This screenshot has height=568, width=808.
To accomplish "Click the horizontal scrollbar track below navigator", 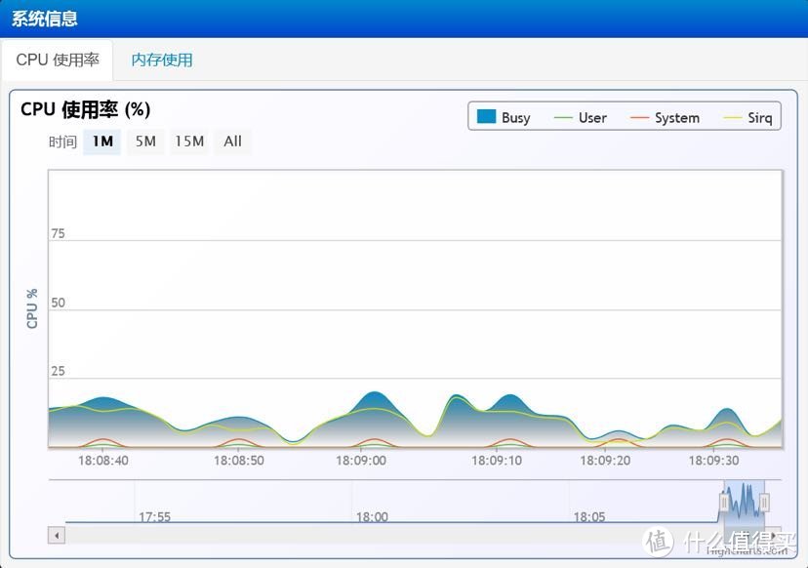I will pyautogui.click(x=390, y=535).
